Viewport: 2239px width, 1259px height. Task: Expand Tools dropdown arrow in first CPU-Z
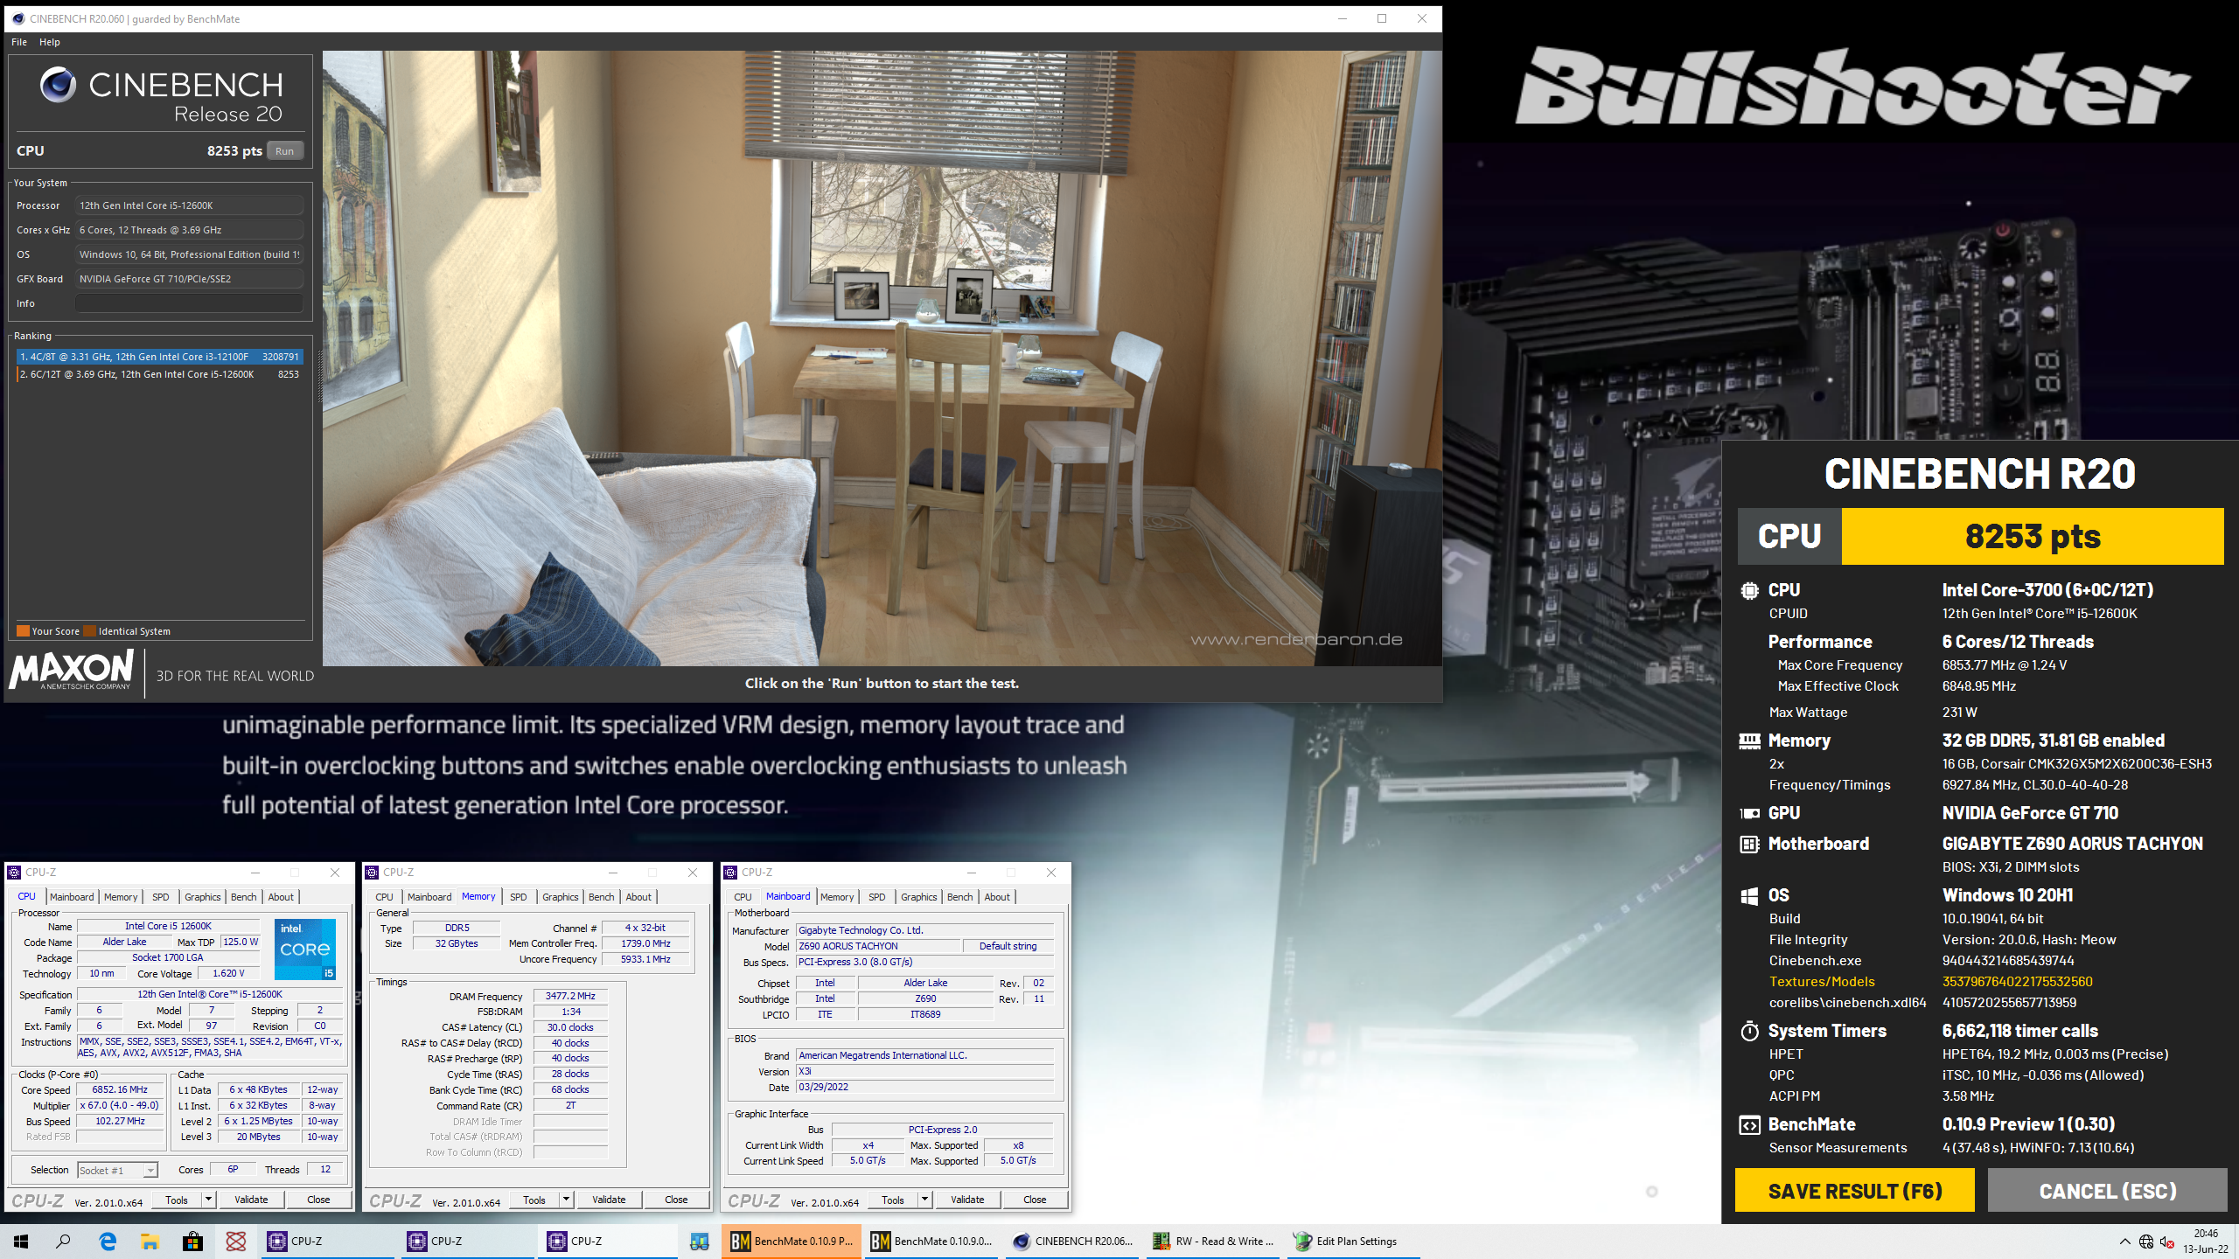(209, 1200)
